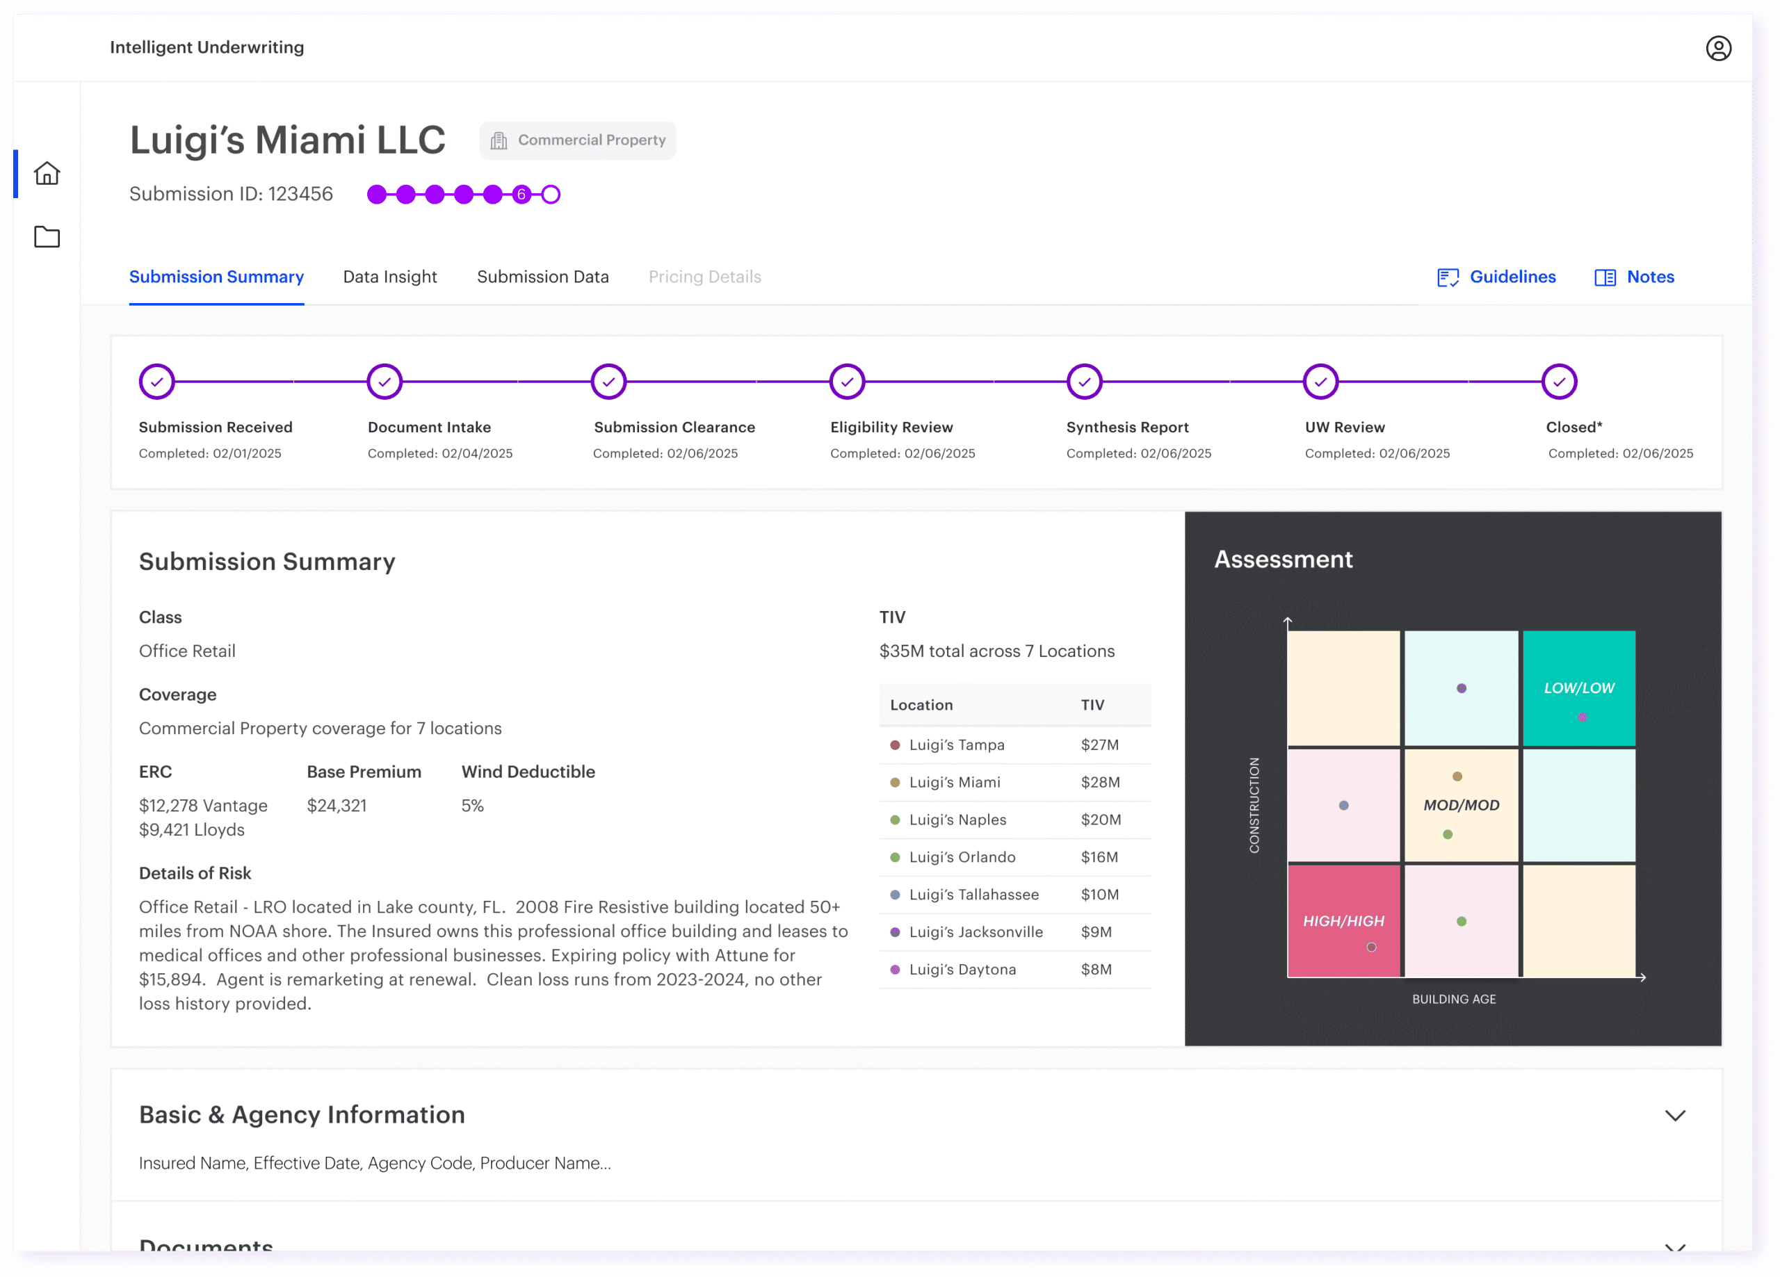Open the folder icon in sidebar
Screen dimensions: 1780x1277
[x=47, y=237]
